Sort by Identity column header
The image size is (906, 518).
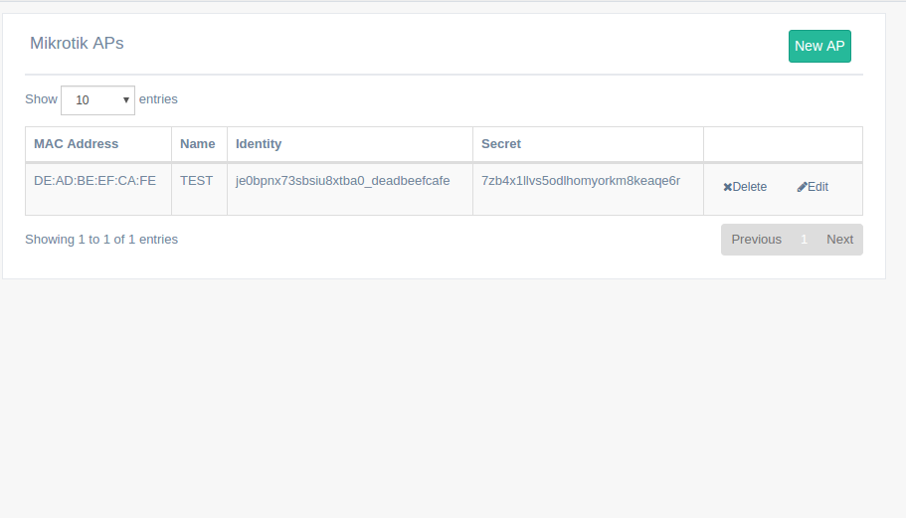(350, 144)
